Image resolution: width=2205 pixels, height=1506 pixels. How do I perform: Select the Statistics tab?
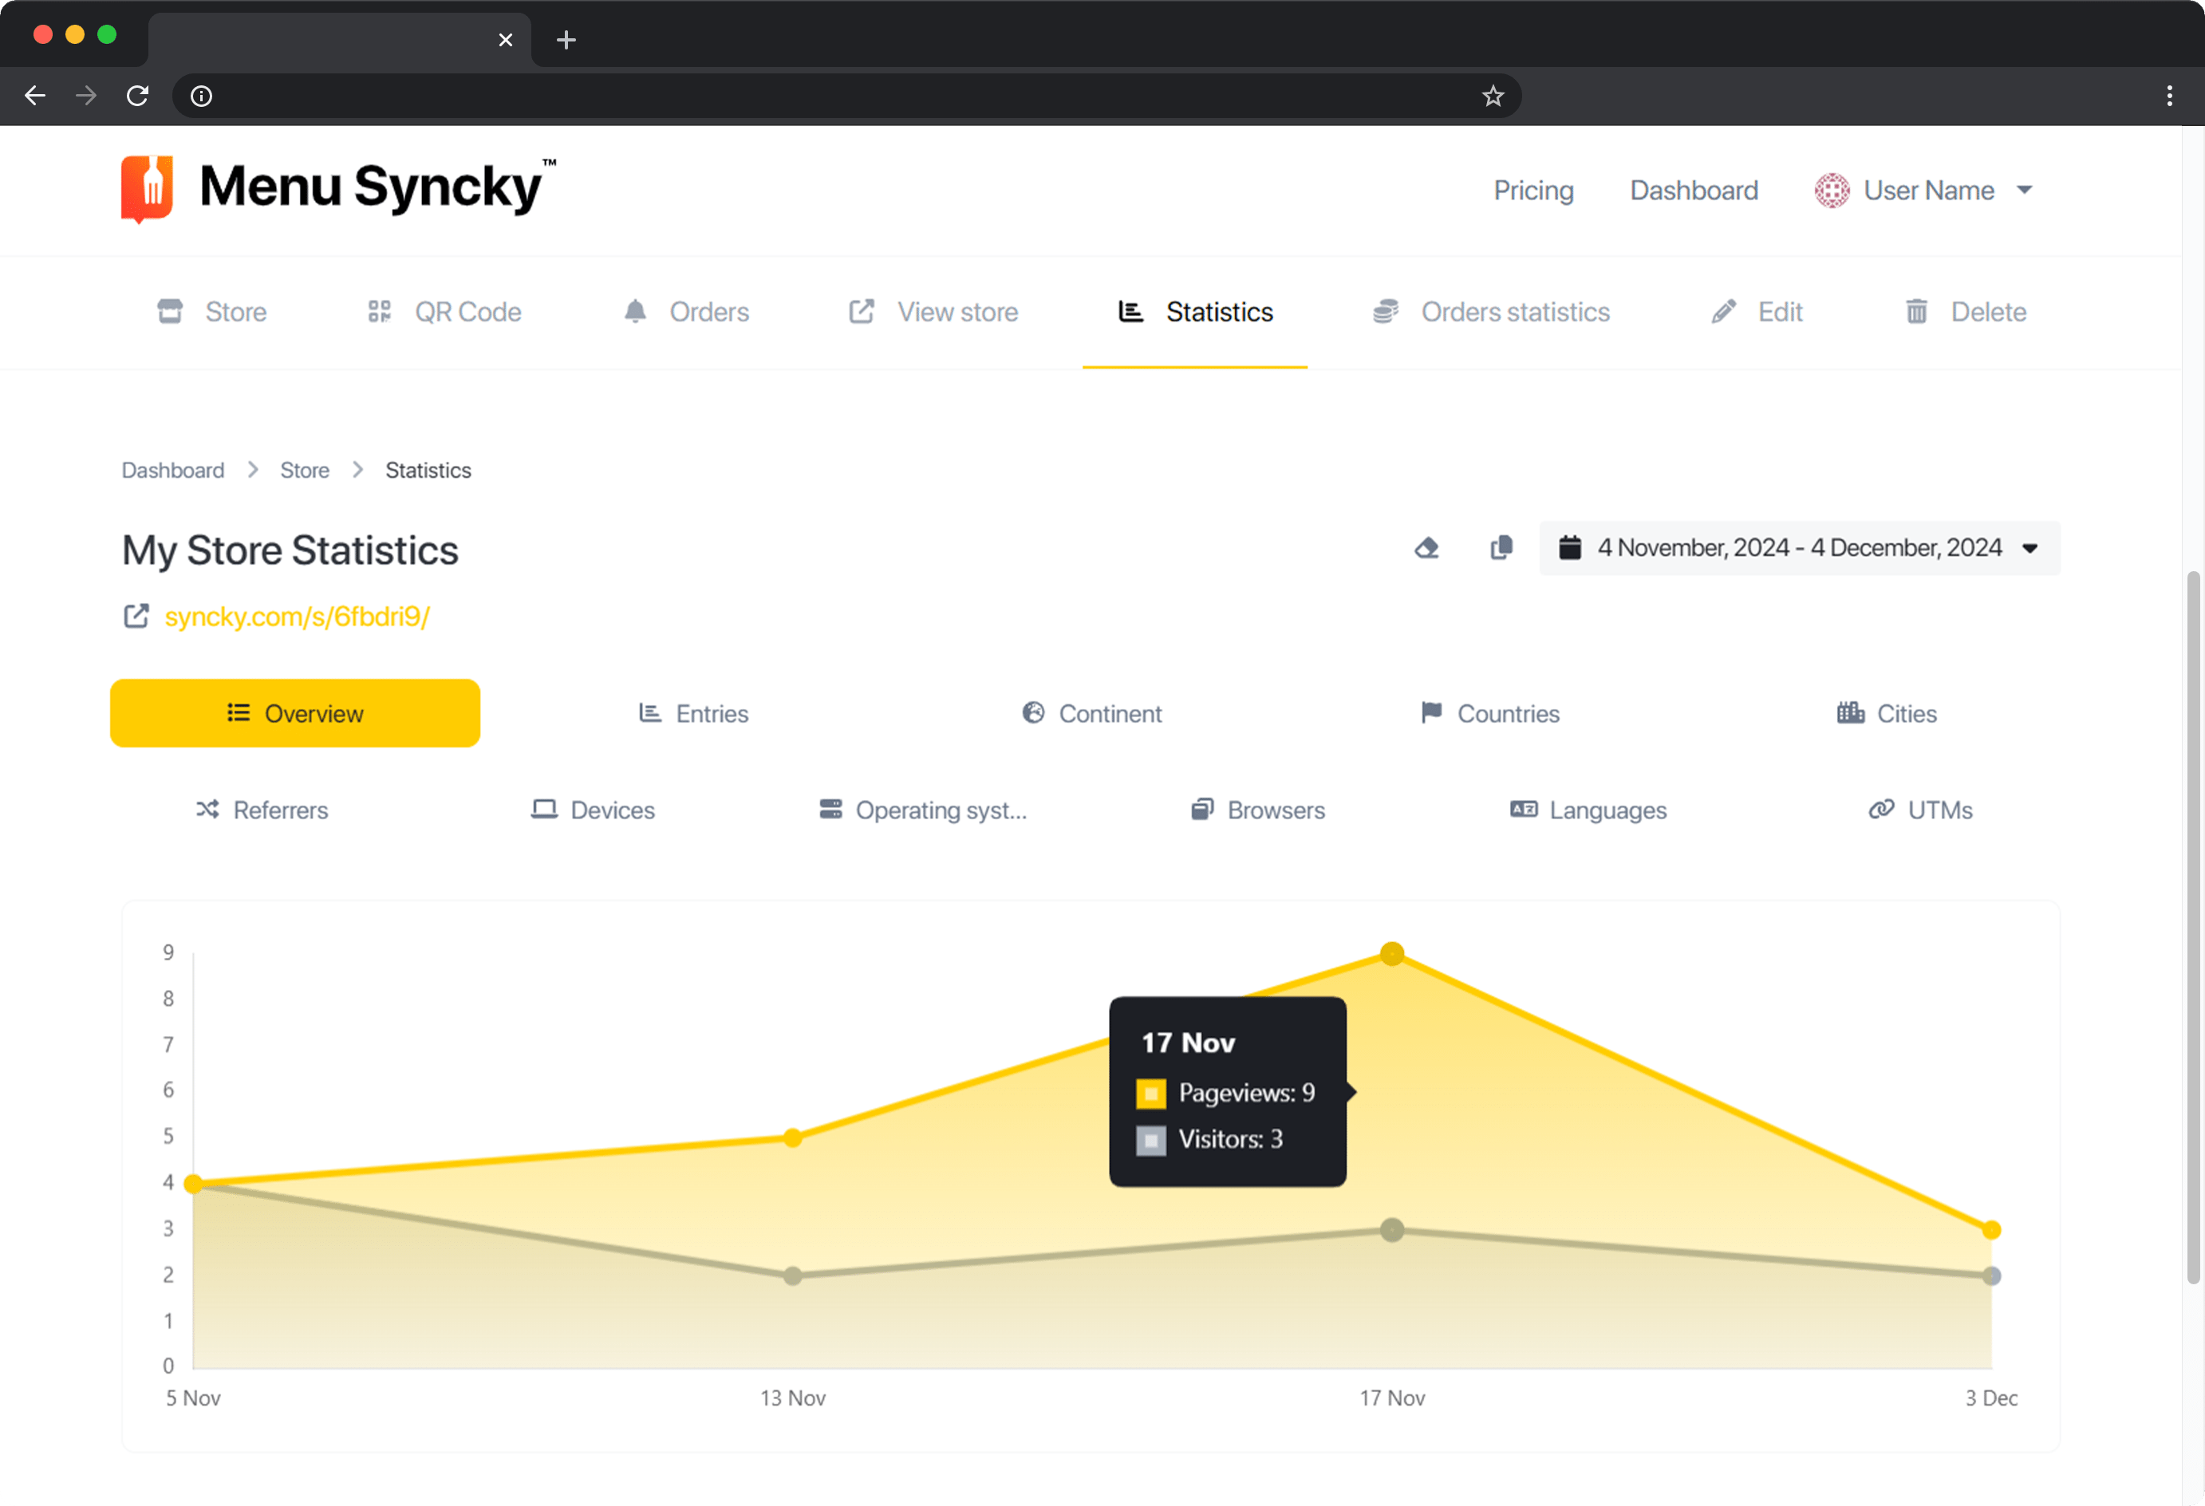tap(1194, 312)
